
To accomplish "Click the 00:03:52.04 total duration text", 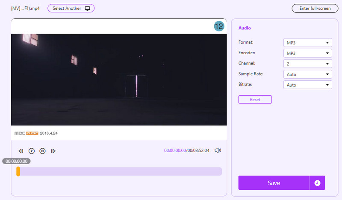I will point(198,150).
